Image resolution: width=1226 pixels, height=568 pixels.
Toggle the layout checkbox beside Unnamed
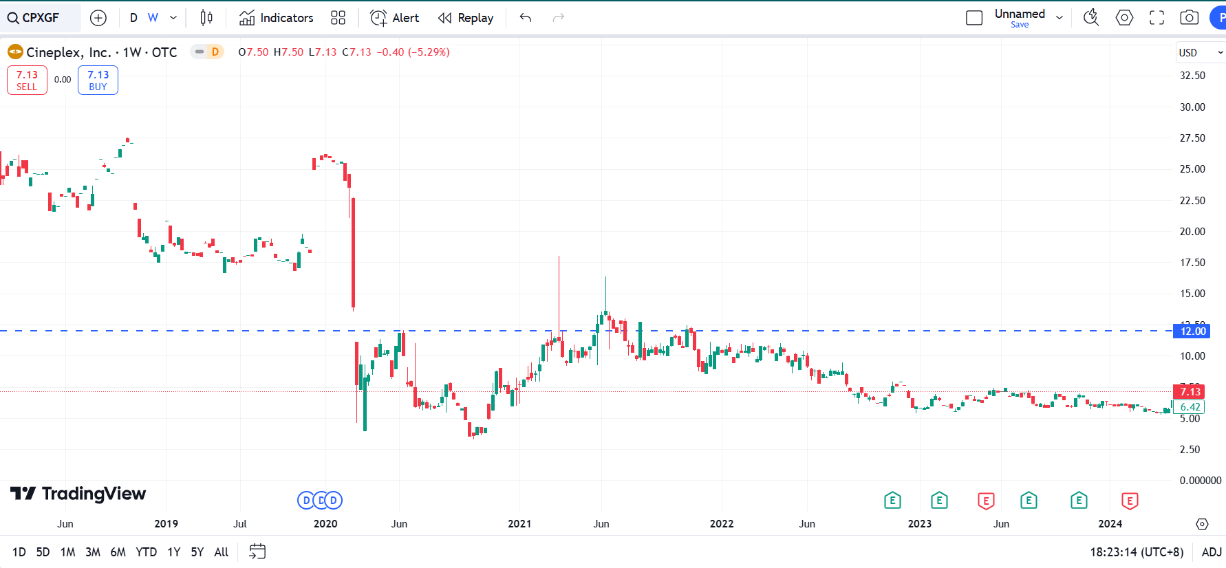coord(974,18)
